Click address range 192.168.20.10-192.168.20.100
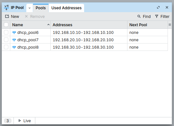Screen dimensions: 174x126 83,40
